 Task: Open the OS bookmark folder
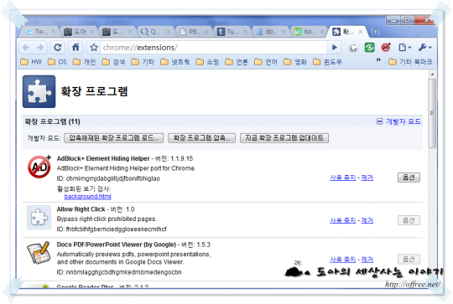tap(57, 62)
